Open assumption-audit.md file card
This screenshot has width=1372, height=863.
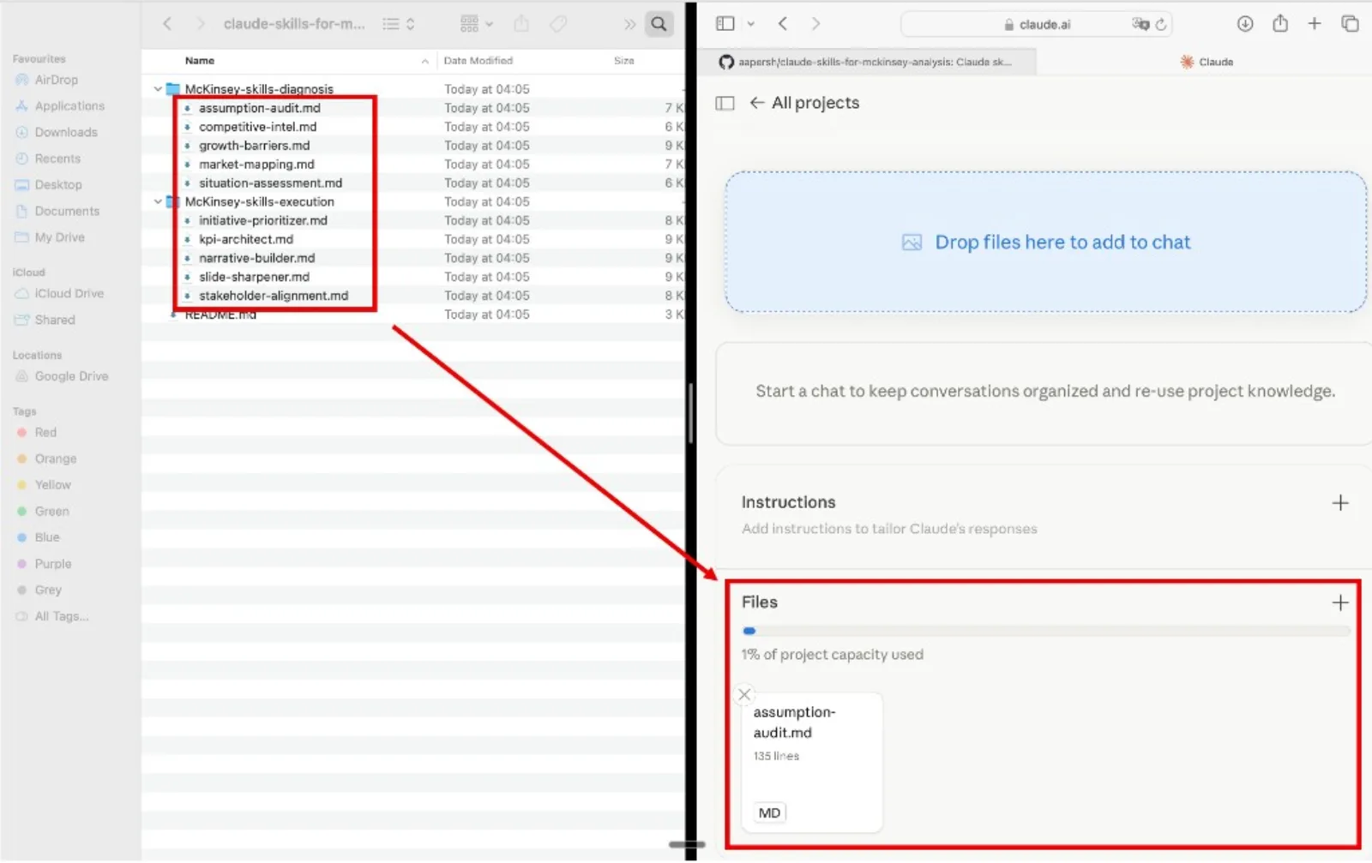[811, 763]
